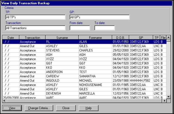
Task: Click the To date field
Action: 104,28
